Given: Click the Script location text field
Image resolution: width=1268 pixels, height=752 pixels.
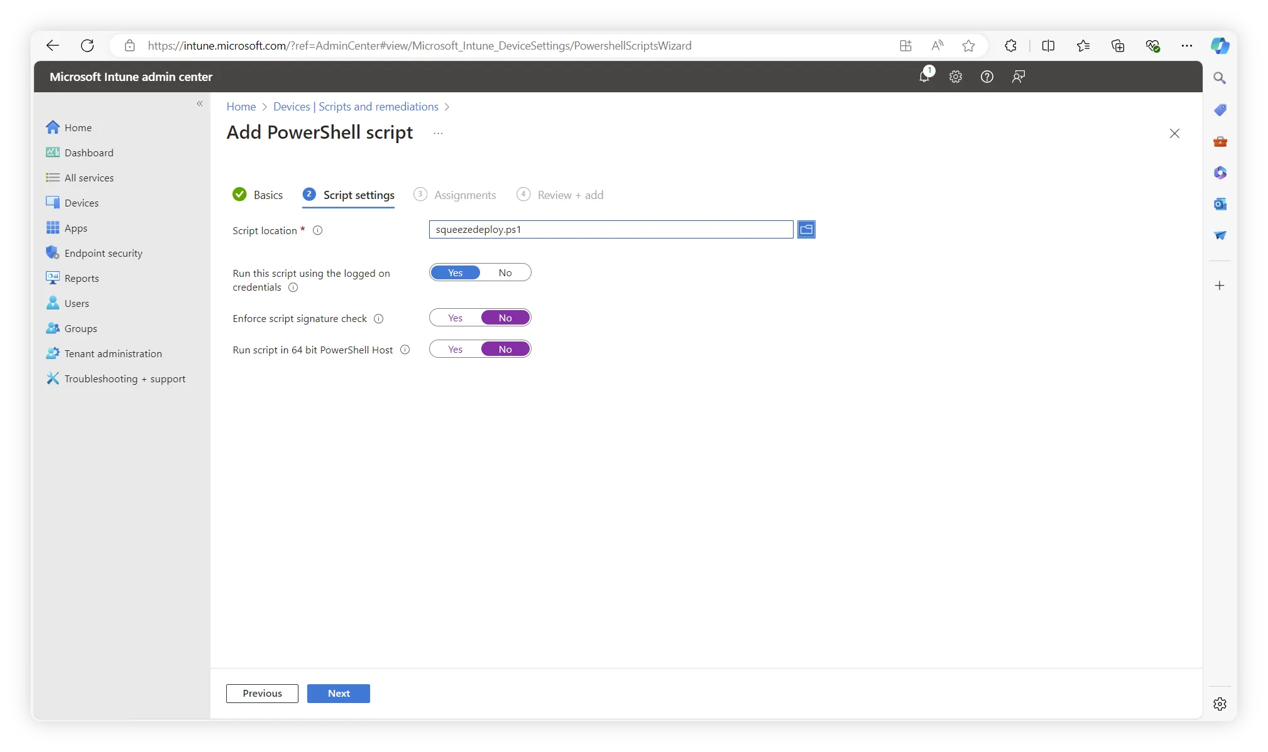Looking at the screenshot, I should (x=611, y=230).
